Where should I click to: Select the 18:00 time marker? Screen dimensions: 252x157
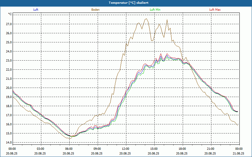(182, 149)
